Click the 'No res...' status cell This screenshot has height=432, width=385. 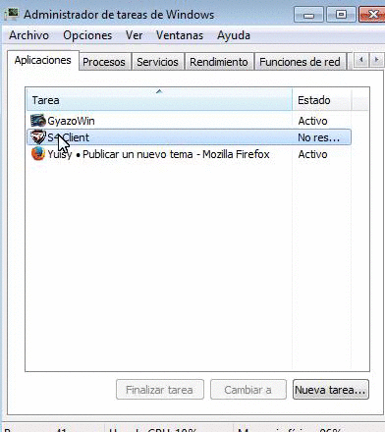click(319, 137)
